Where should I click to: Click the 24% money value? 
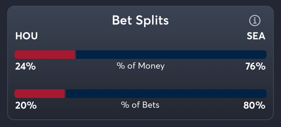[x=25, y=66]
